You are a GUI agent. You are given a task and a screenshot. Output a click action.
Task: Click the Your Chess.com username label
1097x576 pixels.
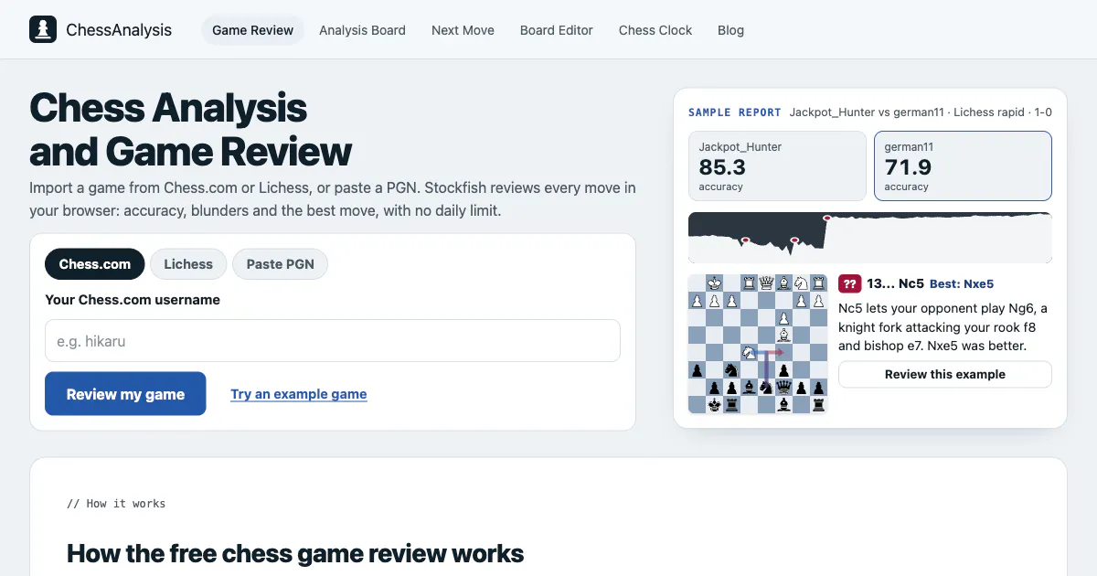click(x=133, y=300)
